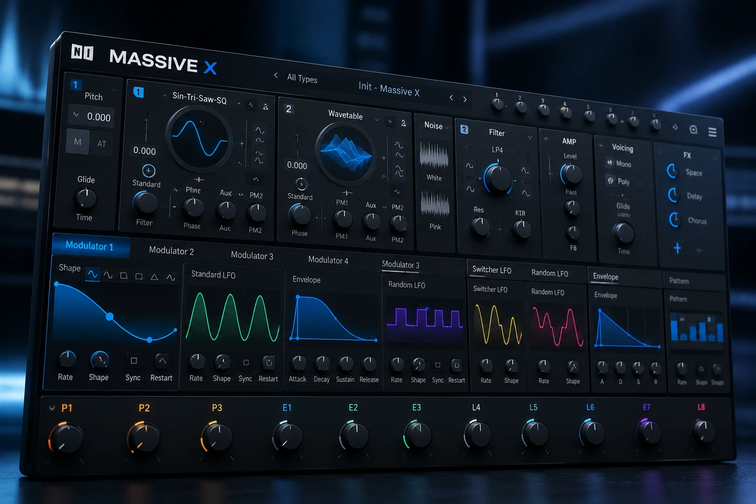The image size is (756, 504).
Task: Open the All Types preset filter
Action: [302, 78]
